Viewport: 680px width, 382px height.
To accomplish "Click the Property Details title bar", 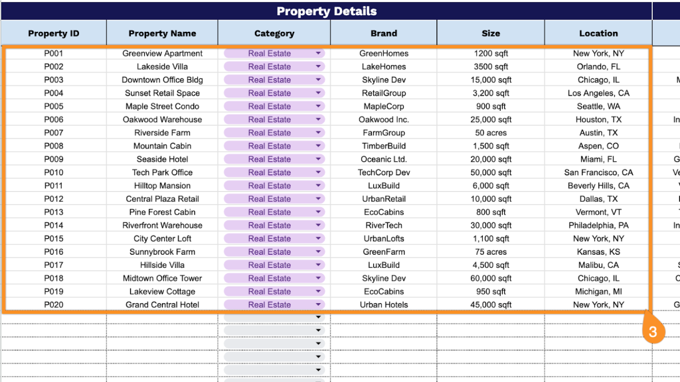I will 326,11.
